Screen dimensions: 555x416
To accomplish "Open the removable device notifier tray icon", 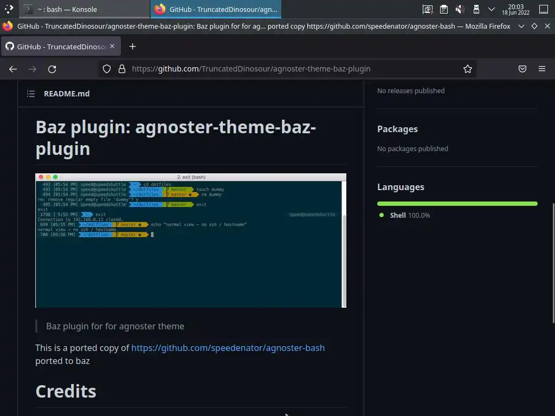I will tap(476, 9).
